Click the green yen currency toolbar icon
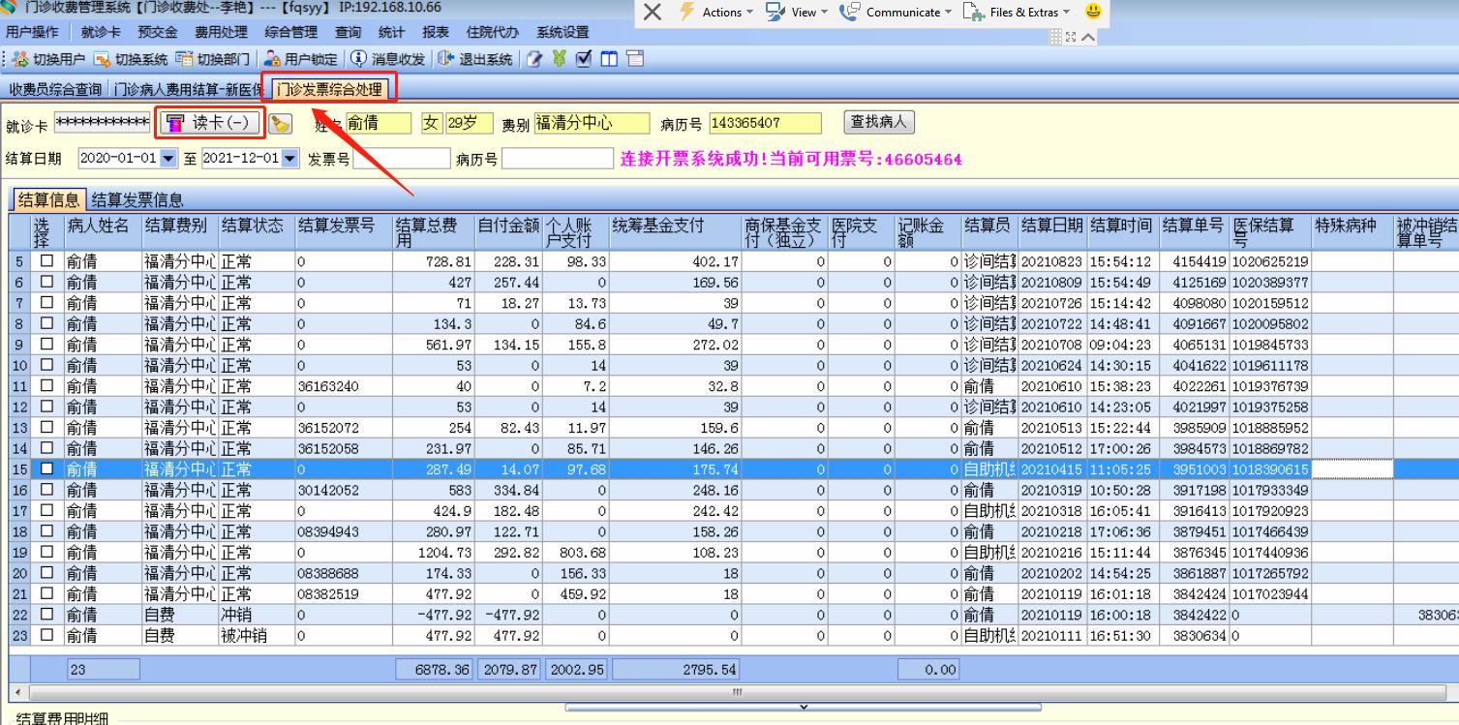The image size is (1459, 725). click(559, 60)
